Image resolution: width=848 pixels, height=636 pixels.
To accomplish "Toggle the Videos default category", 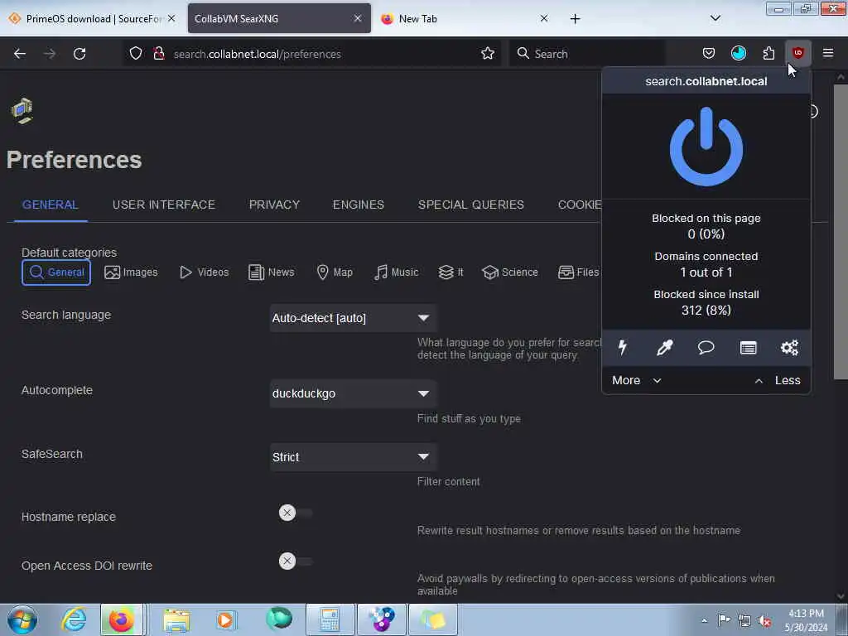I will (x=204, y=272).
